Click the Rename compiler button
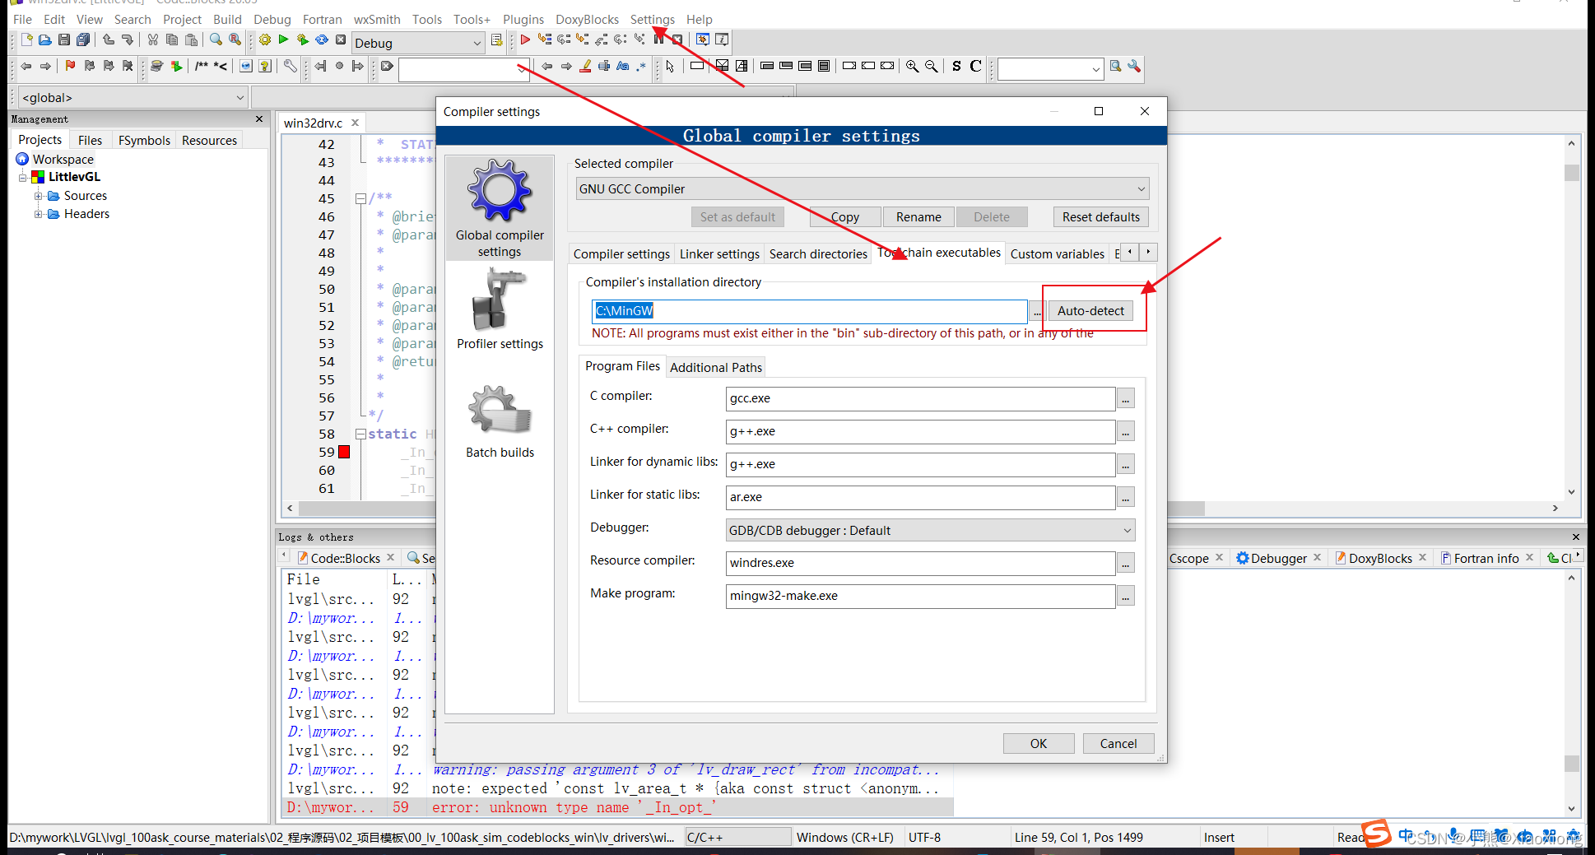Viewport: 1595px width, 855px height. tap(918, 216)
